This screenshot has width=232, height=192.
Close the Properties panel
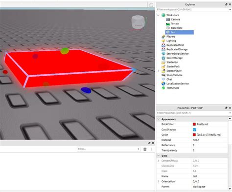(x=230, y=108)
